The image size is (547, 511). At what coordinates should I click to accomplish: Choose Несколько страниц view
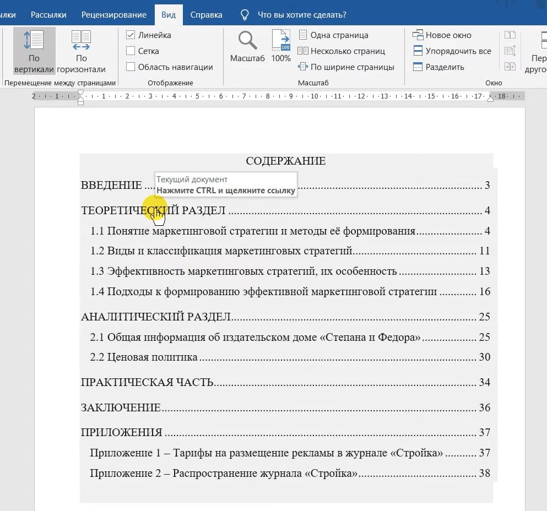click(x=341, y=51)
